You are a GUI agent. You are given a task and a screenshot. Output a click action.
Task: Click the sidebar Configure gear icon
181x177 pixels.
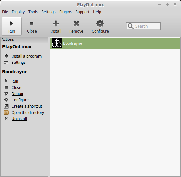tap(6, 100)
